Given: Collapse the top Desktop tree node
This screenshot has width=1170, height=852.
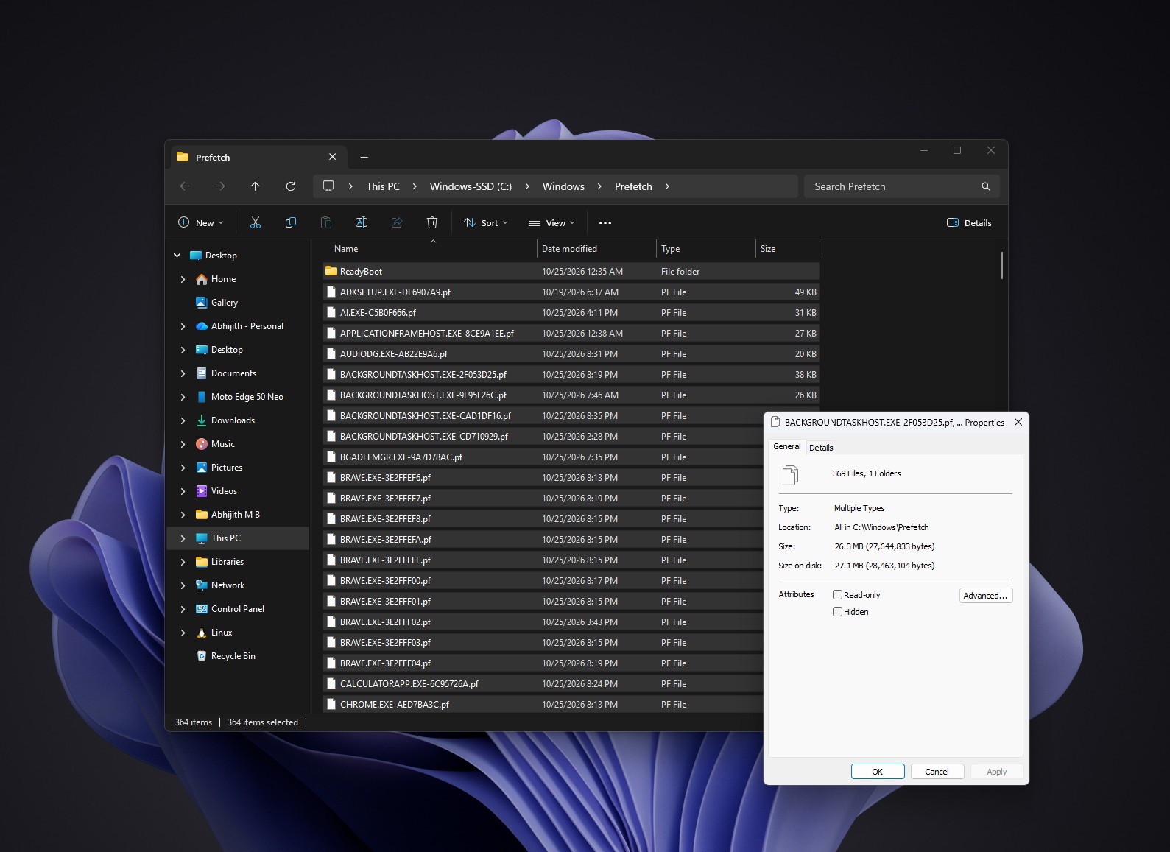Looking at the screenshot, I should [177, 256].
